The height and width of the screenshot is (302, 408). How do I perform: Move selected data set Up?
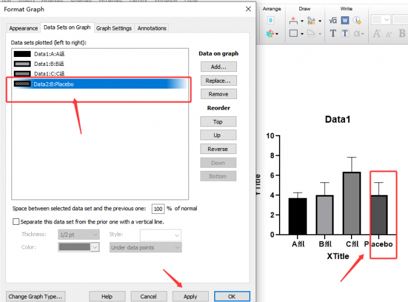coord(218,135)
